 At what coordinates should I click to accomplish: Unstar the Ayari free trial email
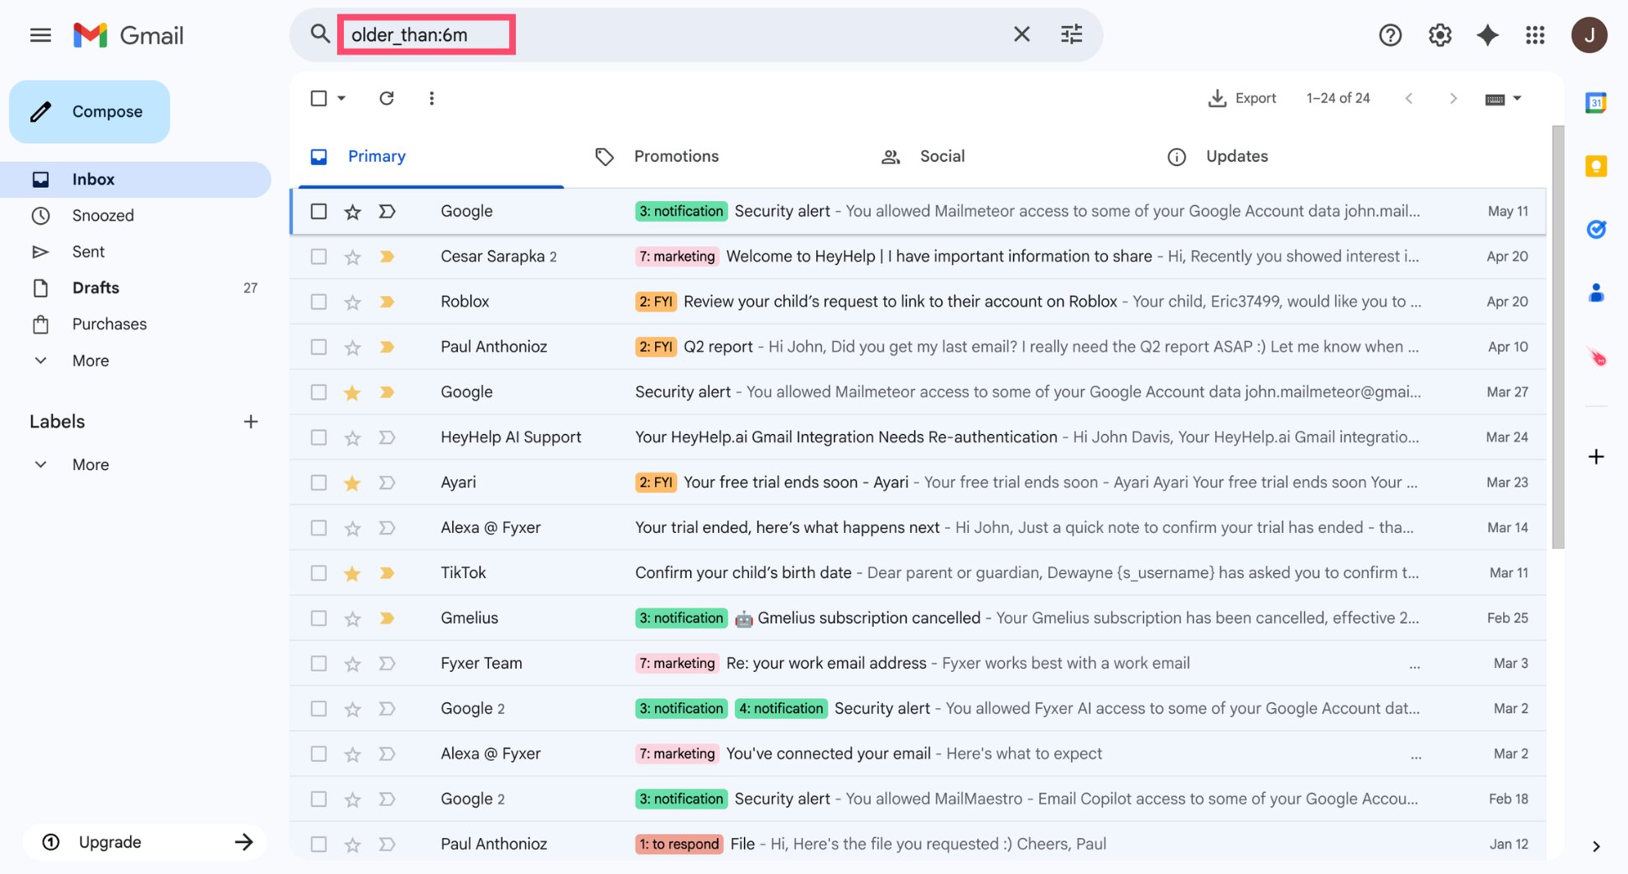point(352,483)
